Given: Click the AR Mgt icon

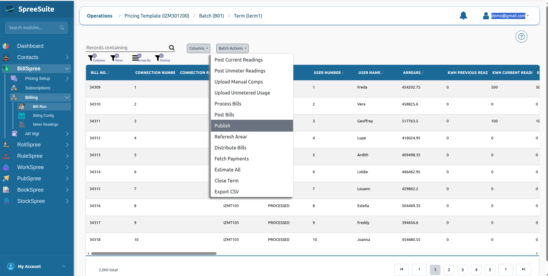Looking at the screenshot, I should tap(14, 134).
